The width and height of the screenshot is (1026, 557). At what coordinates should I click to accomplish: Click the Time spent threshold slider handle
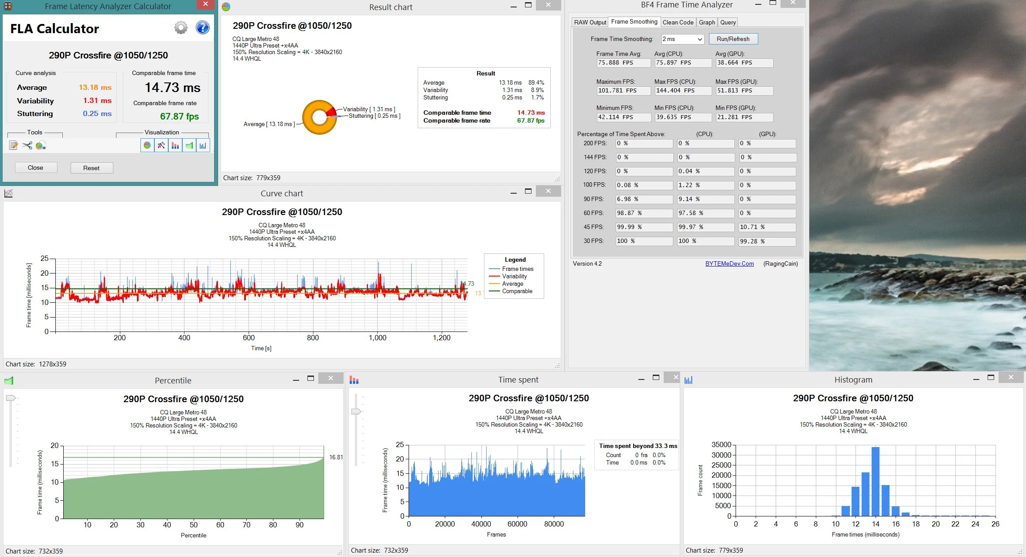(x=356, y=411)
